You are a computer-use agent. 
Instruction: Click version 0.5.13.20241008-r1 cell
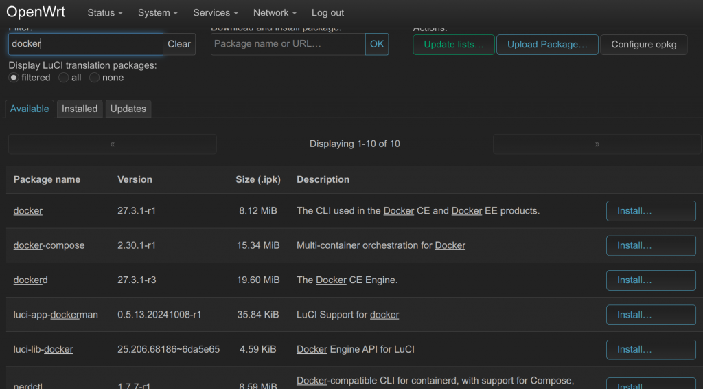click(x=159, y=315)
